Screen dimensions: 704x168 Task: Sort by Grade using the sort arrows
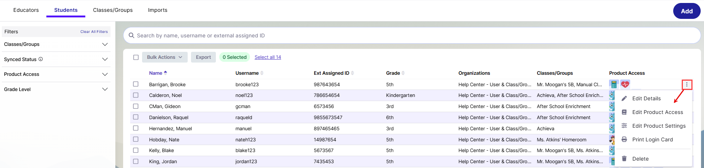coord(403,73)
